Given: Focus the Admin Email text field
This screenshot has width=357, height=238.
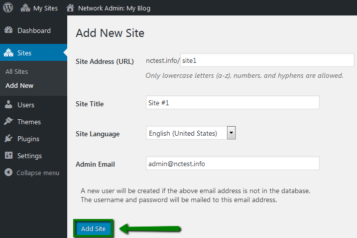Looking at the screenshot, I should (x=233, y=163).
